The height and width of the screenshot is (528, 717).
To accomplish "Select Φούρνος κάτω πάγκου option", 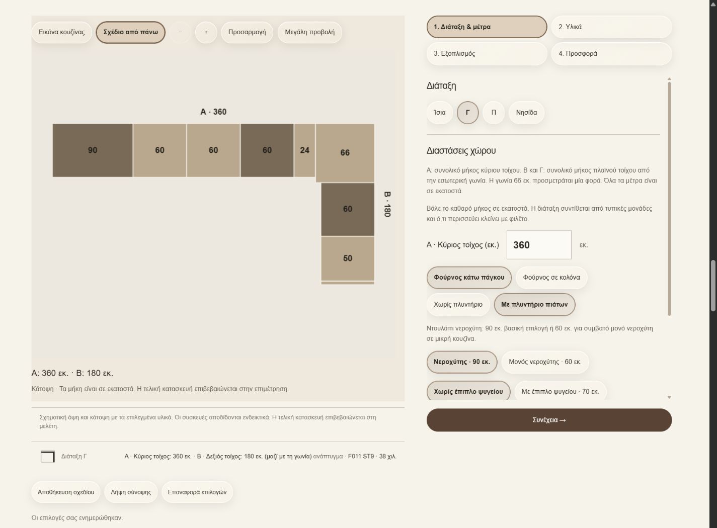I will pyautogui.click(x=469, y=278).
